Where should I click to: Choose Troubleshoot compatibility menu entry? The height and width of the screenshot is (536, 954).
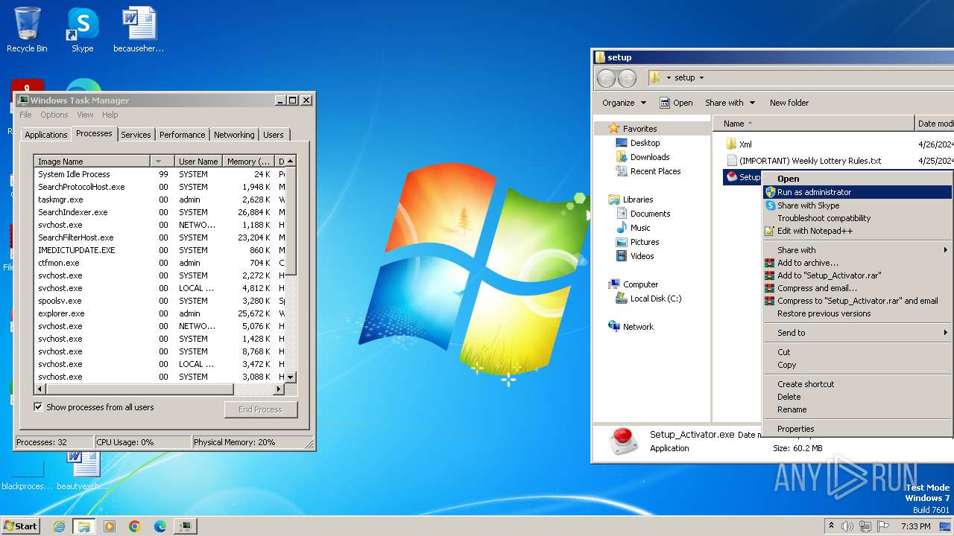point(857,218)
